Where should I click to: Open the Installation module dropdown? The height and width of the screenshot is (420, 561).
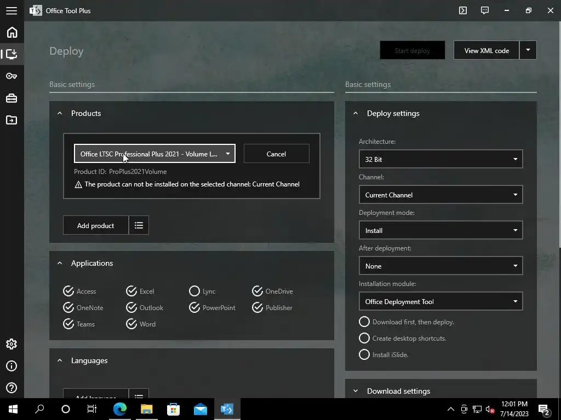(440, 301)
